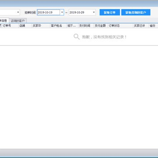Screen dimensions: 158x158
Task: Click the 省份 column header
Action: pos(154,26)
